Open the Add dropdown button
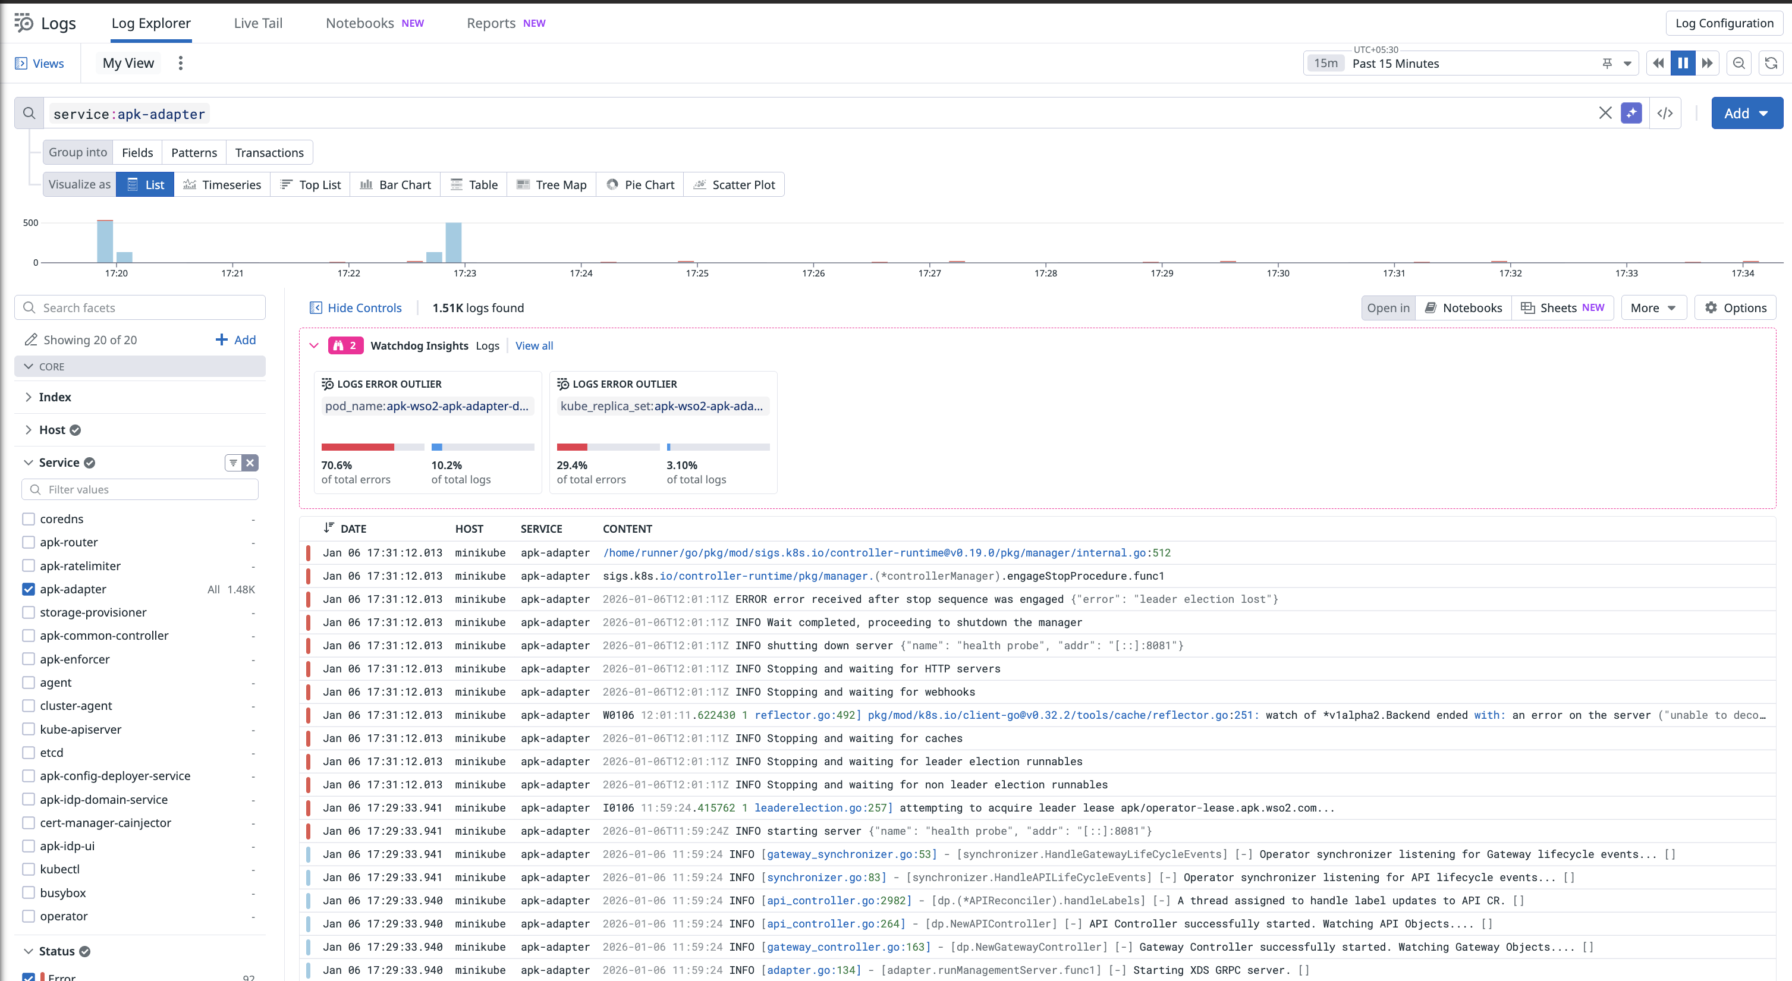This screenshot has height=981, width=1792. (x=1747, y=114)
